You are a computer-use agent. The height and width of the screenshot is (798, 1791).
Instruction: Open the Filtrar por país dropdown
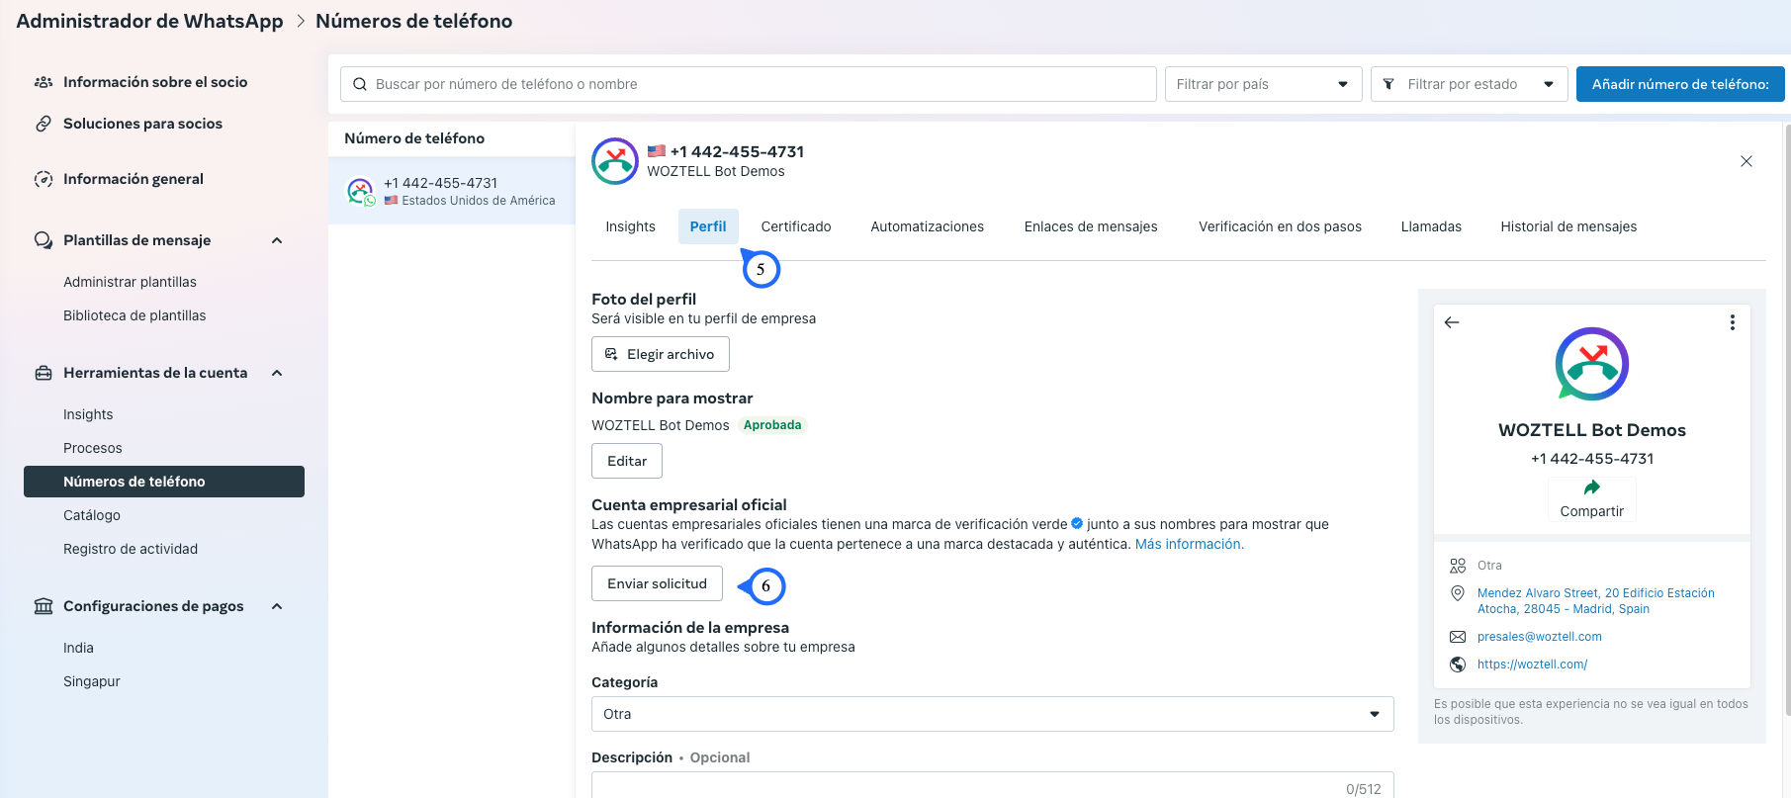tap(1264, 84)
